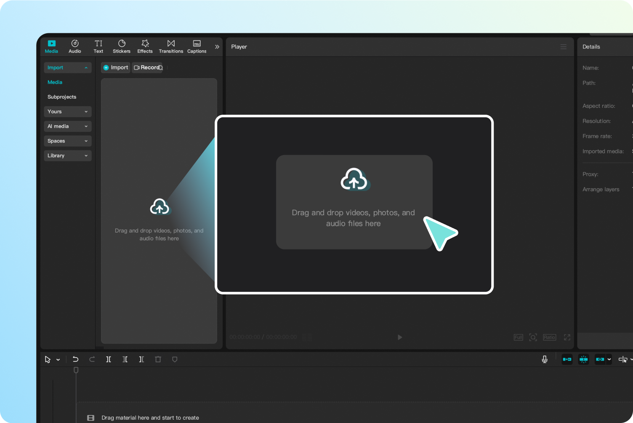Click the "Arrange layers" label
Image resolution: width=633 pixels, height=423 pixels.
point(601,190)
